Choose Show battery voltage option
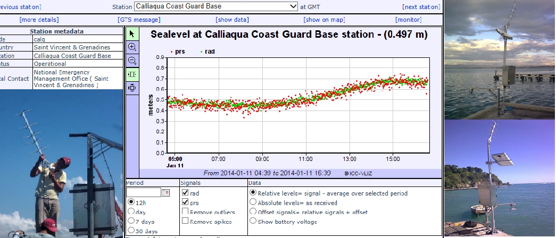The image size is (556, 238). pos(253,220)
